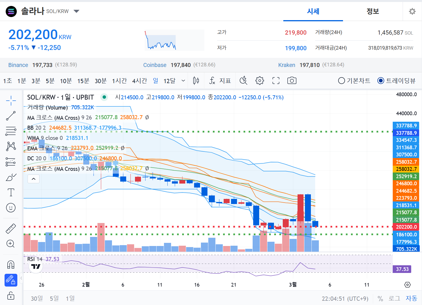
Task: Activate the zoom in tool
Action: (11, 244)
